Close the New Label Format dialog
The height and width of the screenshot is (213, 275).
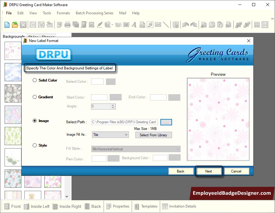click(x=248, y=41)
